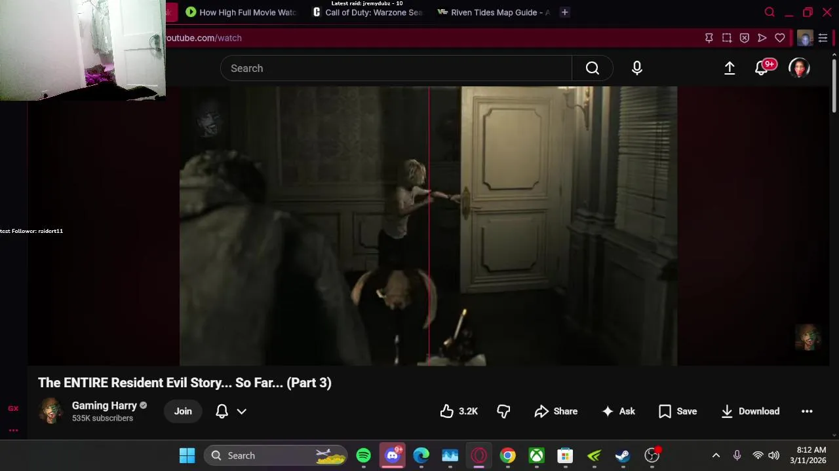Viewport: 839px width, 471px height.
Task: Start voice search with the microphone
Action: pos(637,68)
